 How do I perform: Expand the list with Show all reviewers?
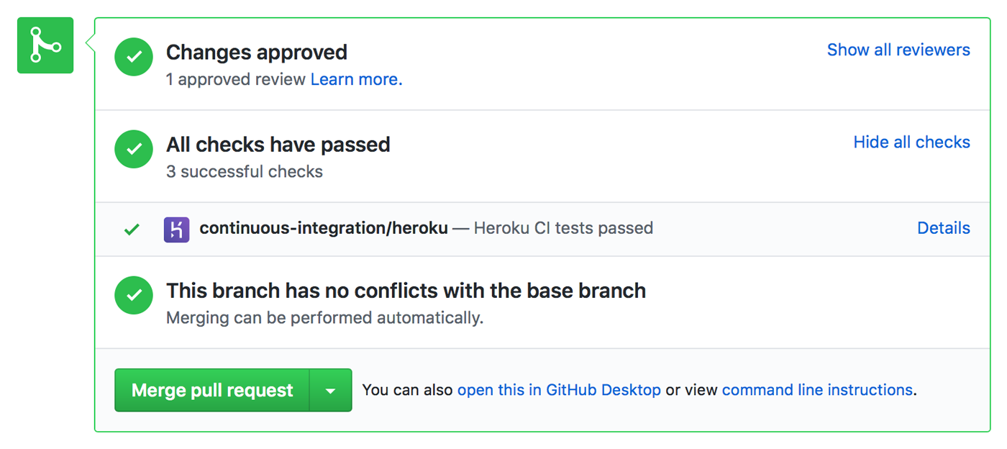[x=898, y=50]
